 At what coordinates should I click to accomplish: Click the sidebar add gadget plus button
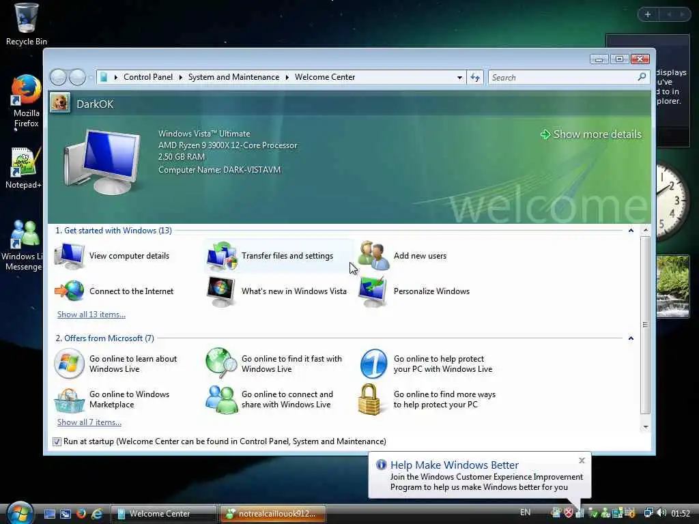pos(648,15)
